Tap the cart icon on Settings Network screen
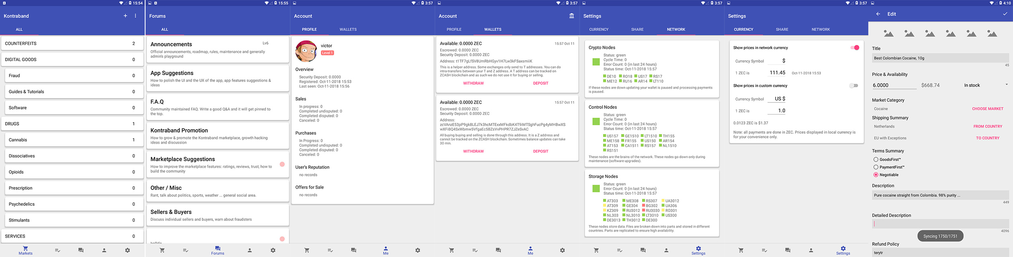Screen dimensions: 1013x257 pyautogui.click(x=596, y=250)
